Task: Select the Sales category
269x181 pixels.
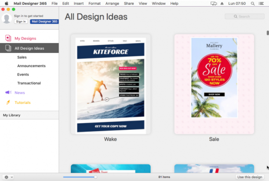Action: [x=22, y=57]
